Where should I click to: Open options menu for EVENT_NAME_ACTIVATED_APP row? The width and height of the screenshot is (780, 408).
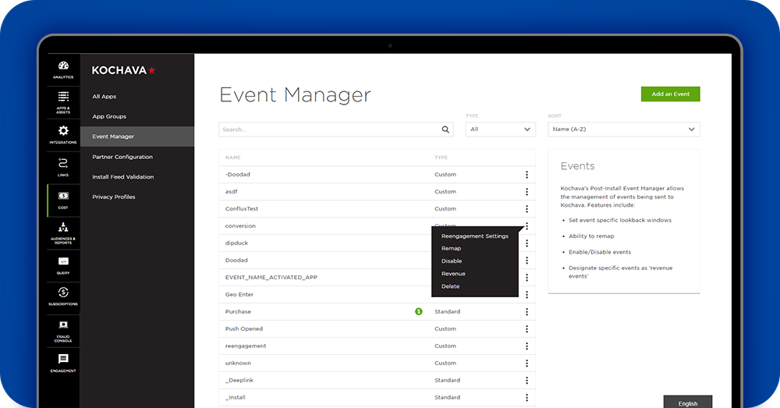point(526,278)
